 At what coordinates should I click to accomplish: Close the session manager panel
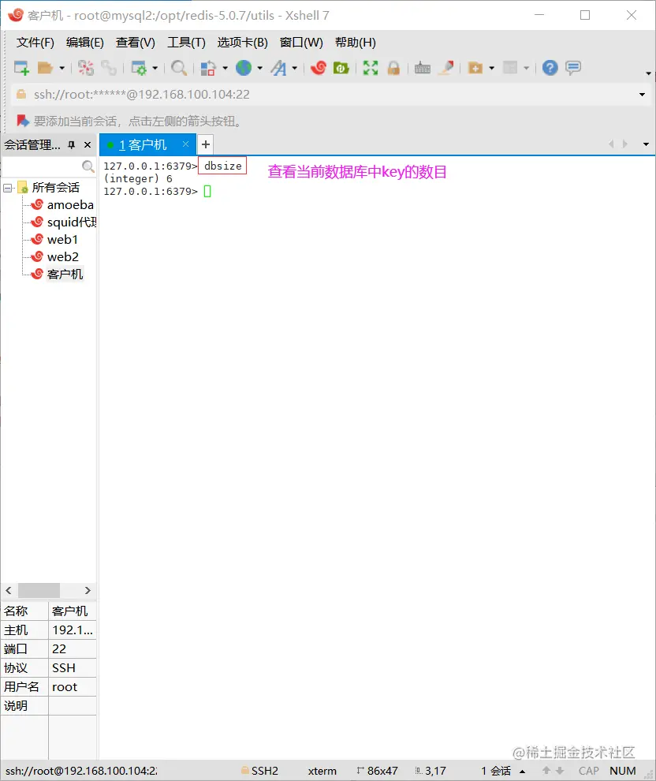pyautogui.click(x=88, y=145)
